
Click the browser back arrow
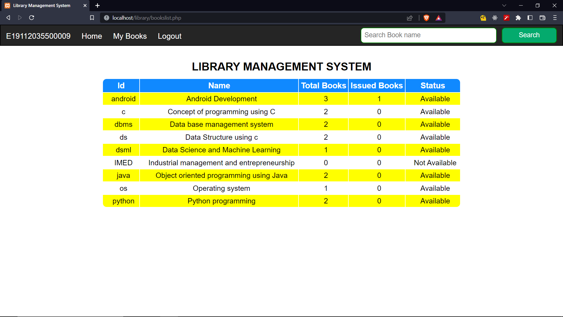coord(8,18)
